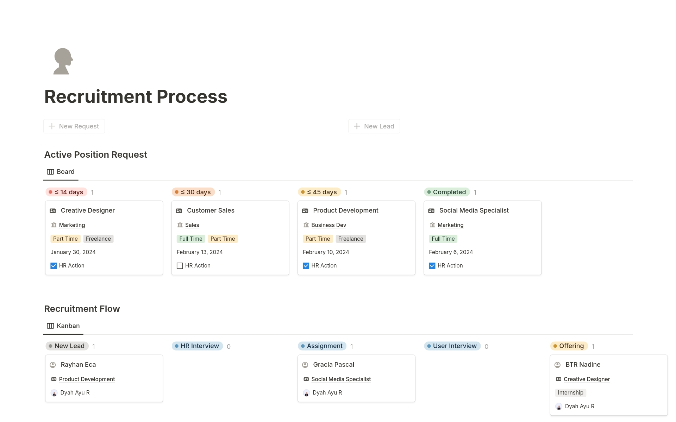Click the plus icon beside New Lead

(357, 126)
